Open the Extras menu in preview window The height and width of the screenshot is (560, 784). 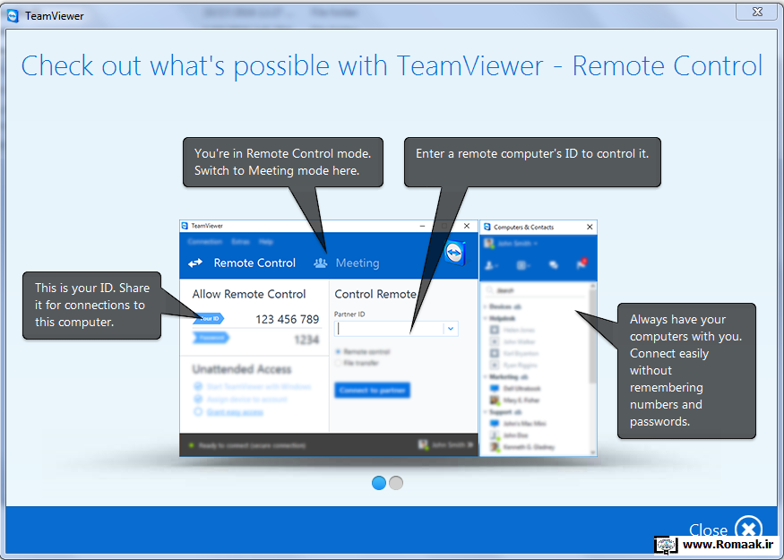click(x=240, y=242)
